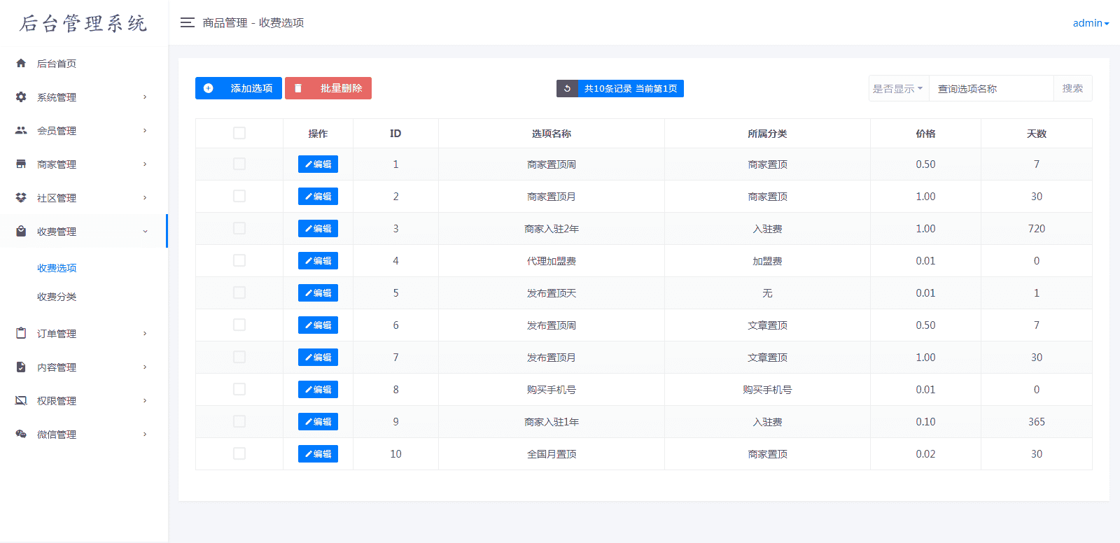Image resolution: width=1120 pixels, height=543 pixels.
Task: Click 共10条记录 当前第1页 label
Action: pos(631,88)
